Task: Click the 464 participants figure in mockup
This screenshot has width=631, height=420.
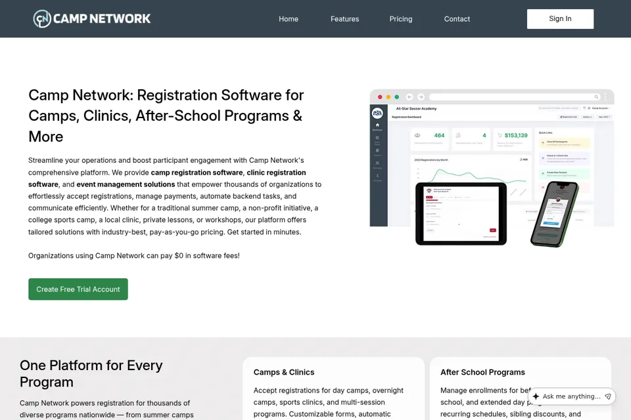Action: 440,135
